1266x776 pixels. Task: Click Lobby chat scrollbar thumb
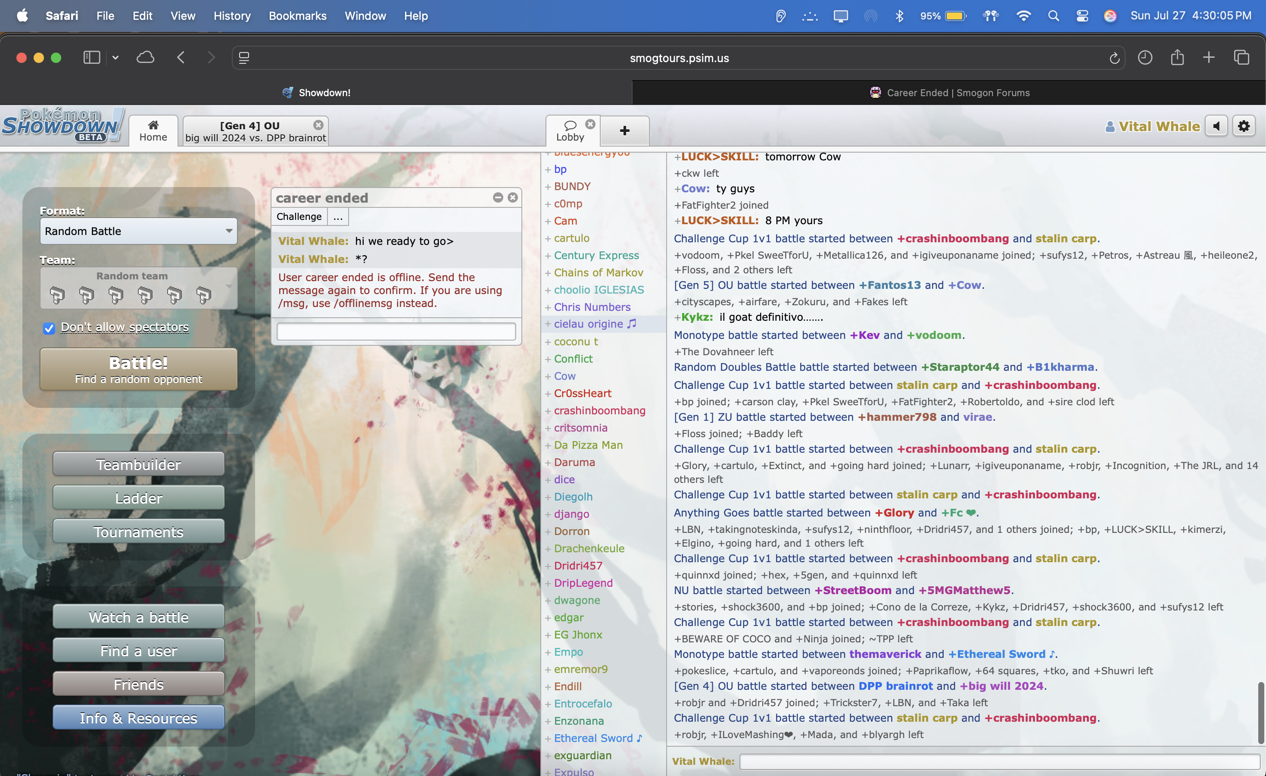click(1261, 712)
